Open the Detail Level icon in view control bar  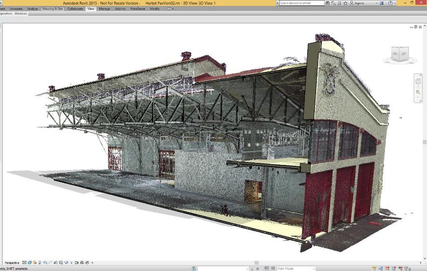[x=25, y=262]
